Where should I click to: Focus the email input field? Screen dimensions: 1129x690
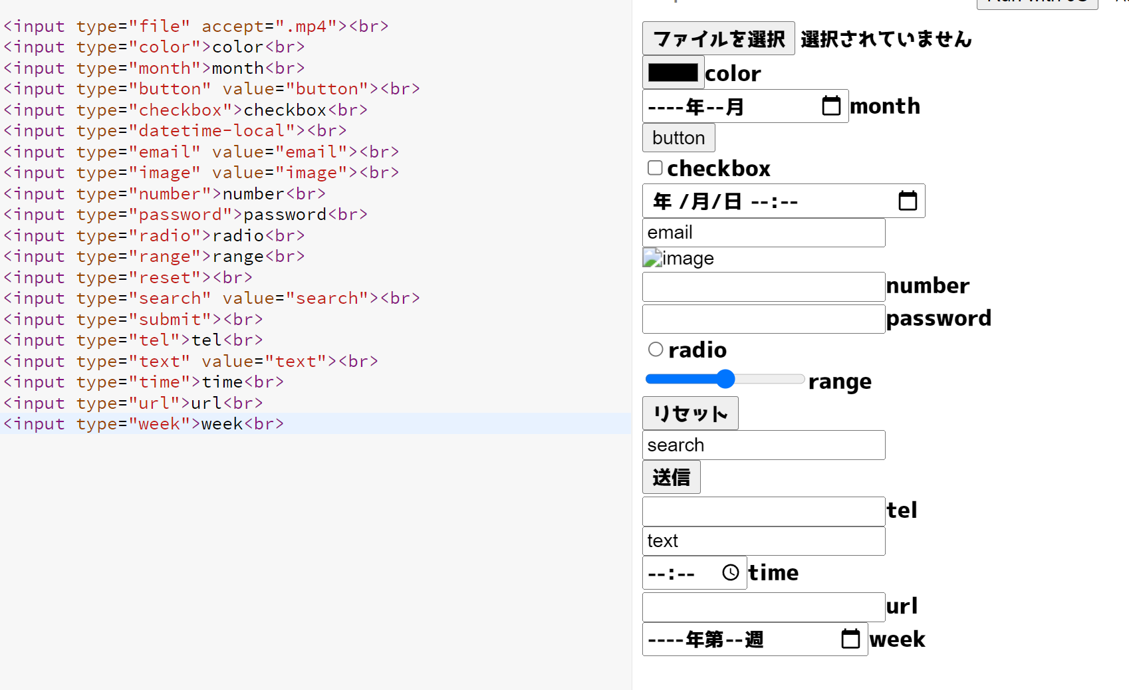click(x=764, y=233)
